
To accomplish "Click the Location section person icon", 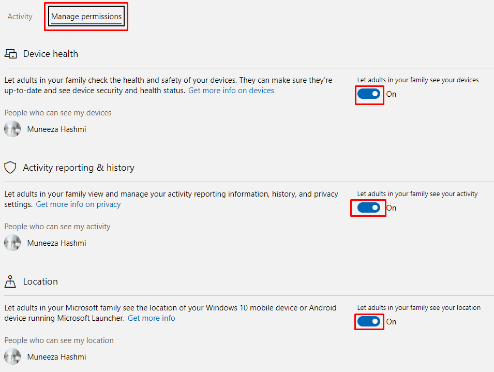I will point(10,281).
